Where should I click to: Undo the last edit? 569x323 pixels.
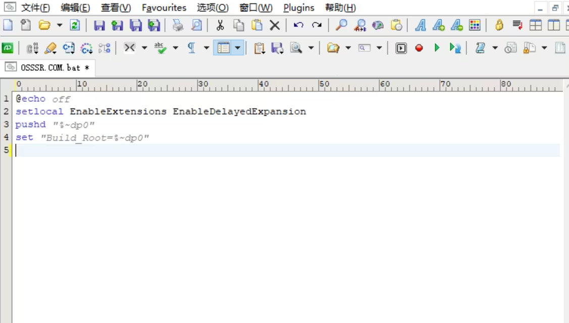point(298,25)
